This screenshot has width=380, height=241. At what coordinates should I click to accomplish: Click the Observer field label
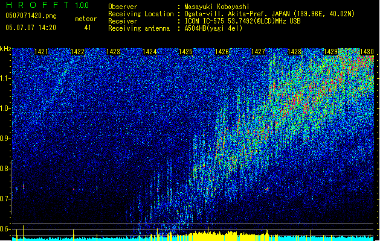pyautogui.click(x=123, y=7)
